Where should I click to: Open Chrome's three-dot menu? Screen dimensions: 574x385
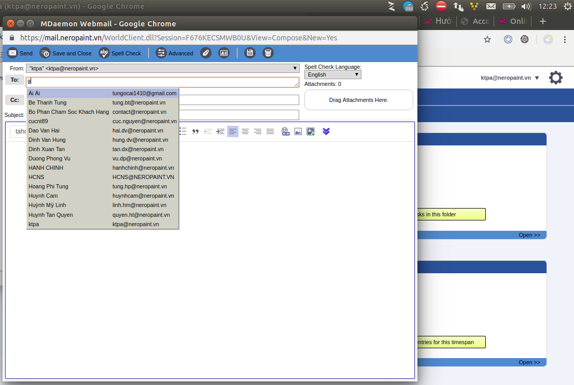pos(566,39)
